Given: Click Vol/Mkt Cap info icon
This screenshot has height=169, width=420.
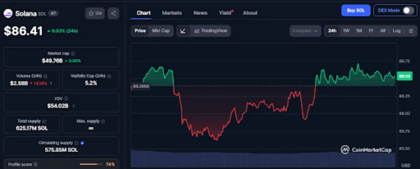Looking at the screenshot, I should [109, 76].
